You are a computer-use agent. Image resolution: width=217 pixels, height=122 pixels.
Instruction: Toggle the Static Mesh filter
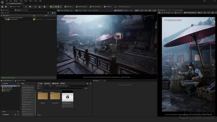click(x=28, y=97)
